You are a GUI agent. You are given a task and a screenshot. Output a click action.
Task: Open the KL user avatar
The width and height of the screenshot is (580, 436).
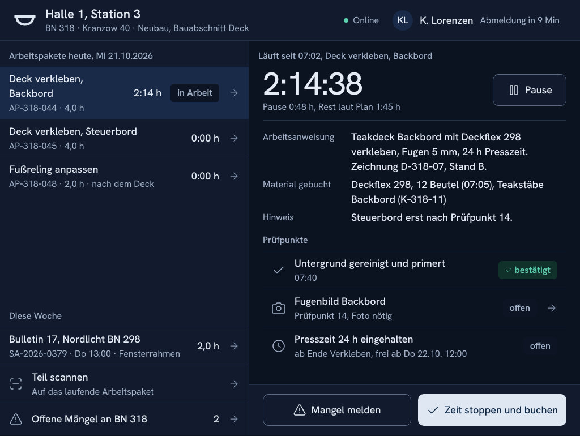click(403, 20)
